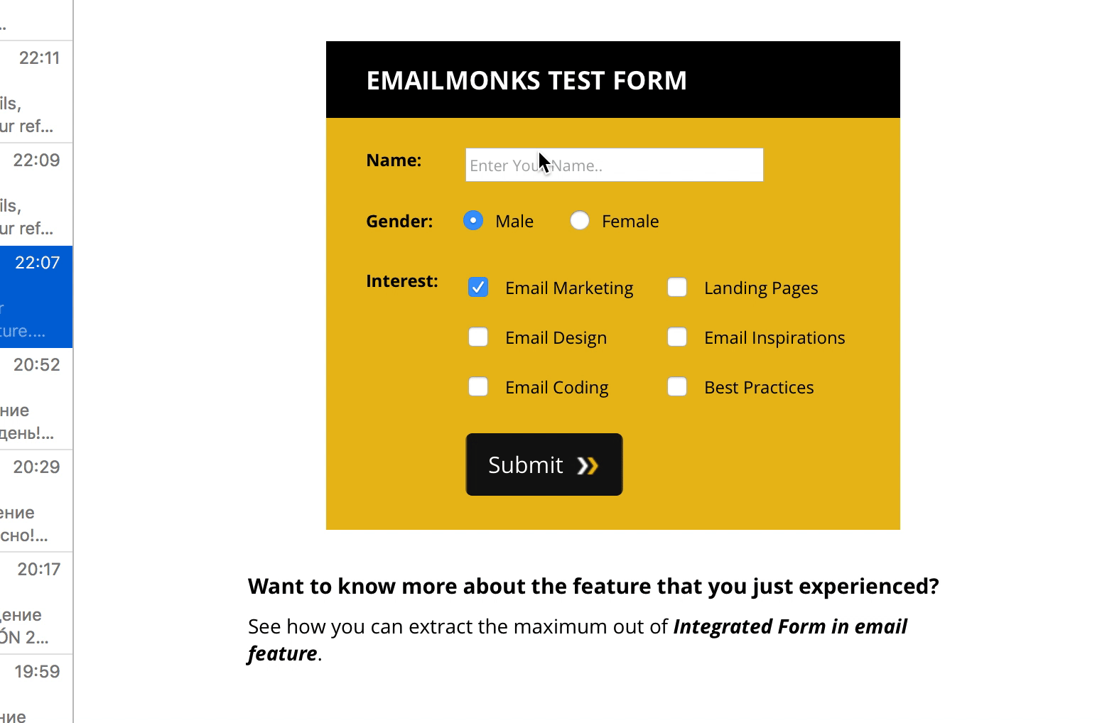The image size is (1107, 723).
Task: Select the message timestamped 20:29
Action: 36,501
